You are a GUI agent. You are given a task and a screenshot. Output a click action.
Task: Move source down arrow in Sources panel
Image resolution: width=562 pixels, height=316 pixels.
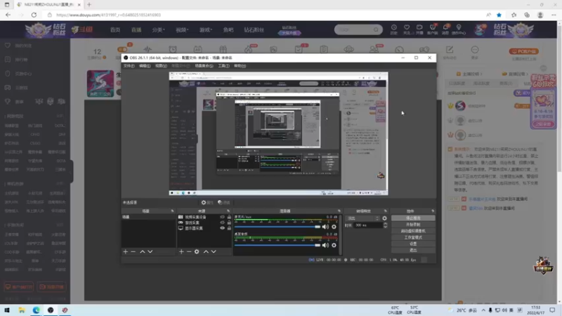(x=214, y=252)
